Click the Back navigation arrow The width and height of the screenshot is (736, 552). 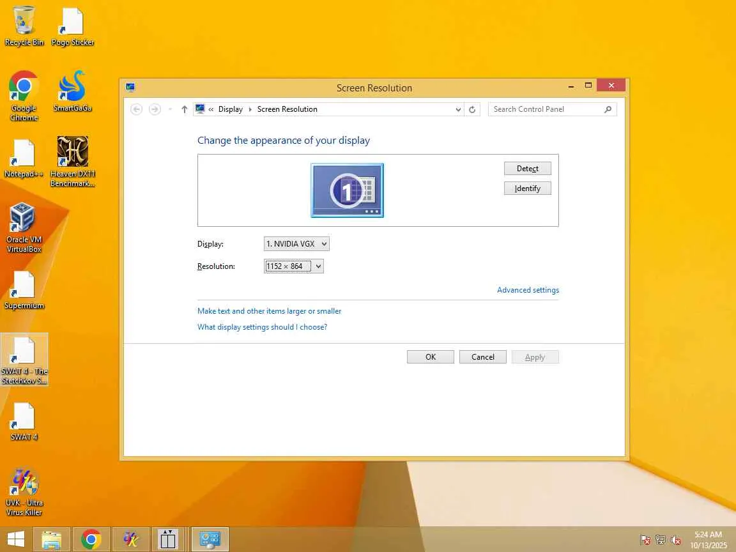coord(136,109)
